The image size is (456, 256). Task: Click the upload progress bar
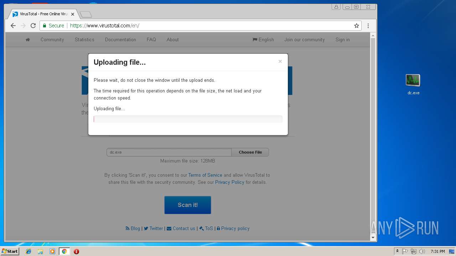(x=188, y=119)
